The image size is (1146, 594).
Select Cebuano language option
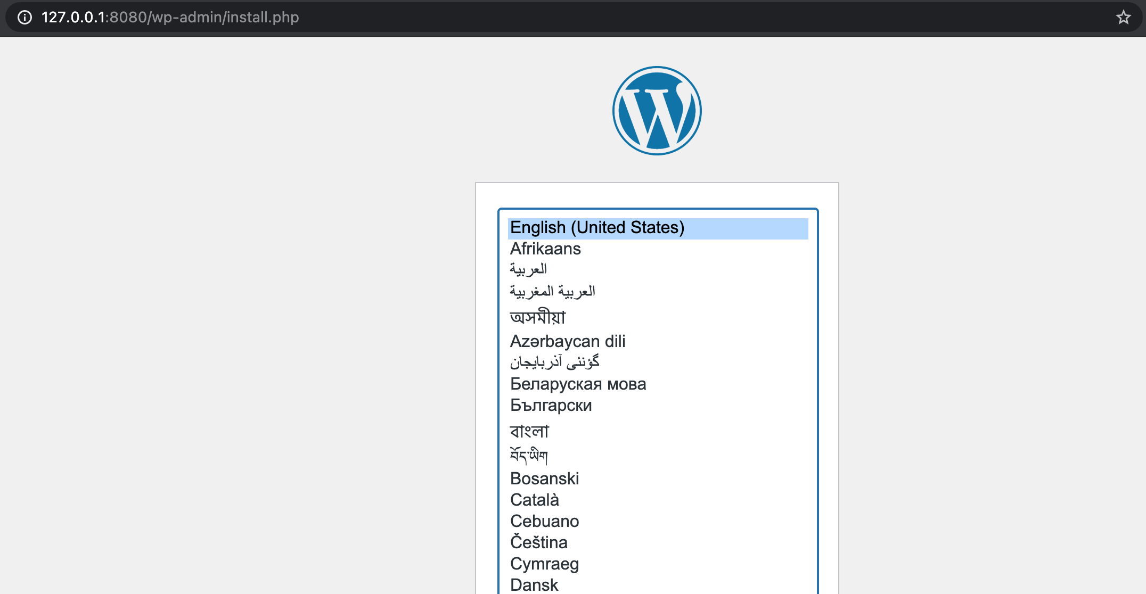pos(544,522)
